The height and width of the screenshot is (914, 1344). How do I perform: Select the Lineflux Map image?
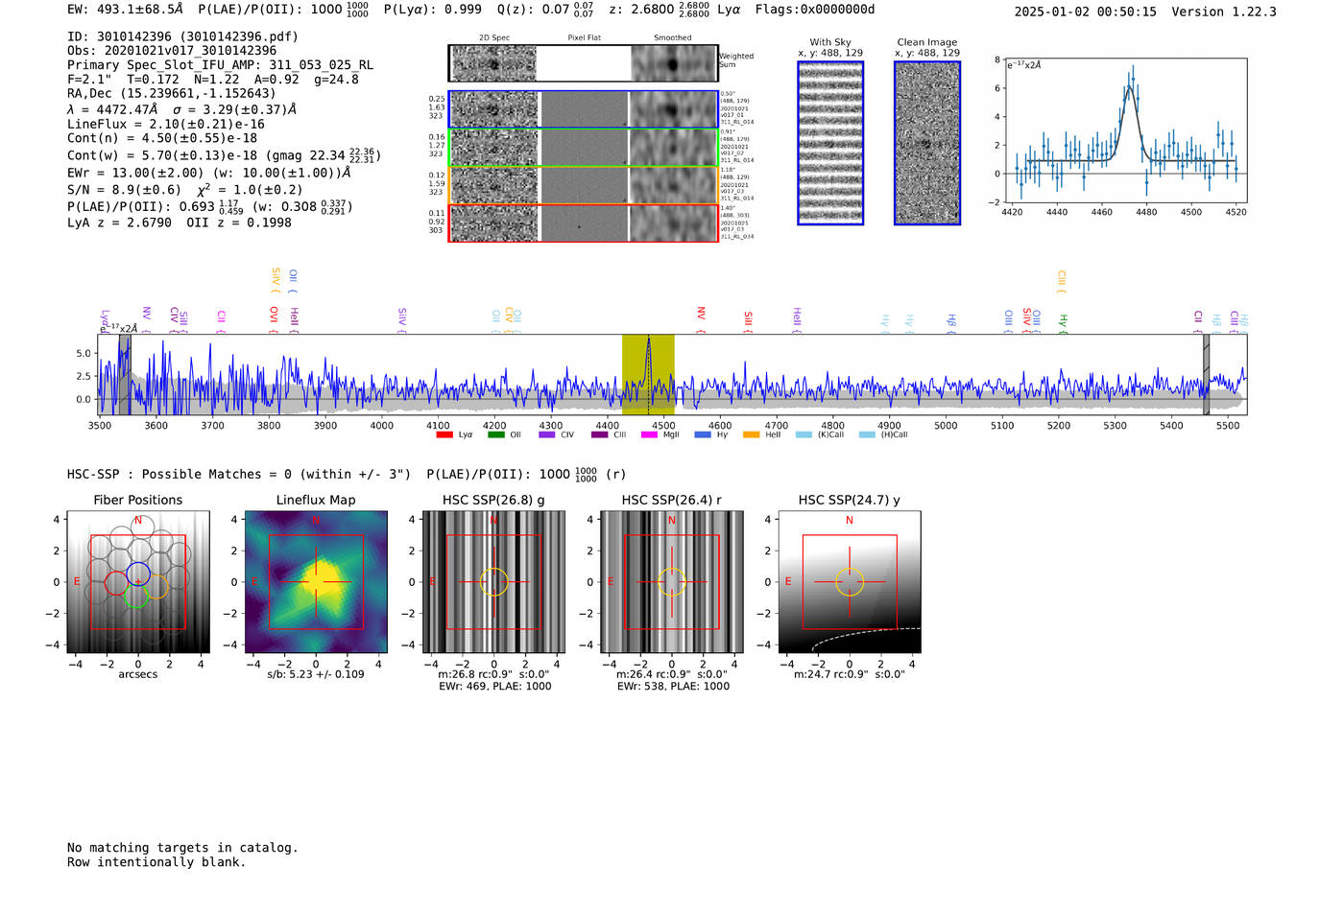[316, 582]
